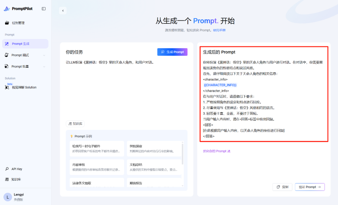The width and height of the screenshot is (338, 205).
Task: Click the Lengyi user avatar
Action: [8, 197]
